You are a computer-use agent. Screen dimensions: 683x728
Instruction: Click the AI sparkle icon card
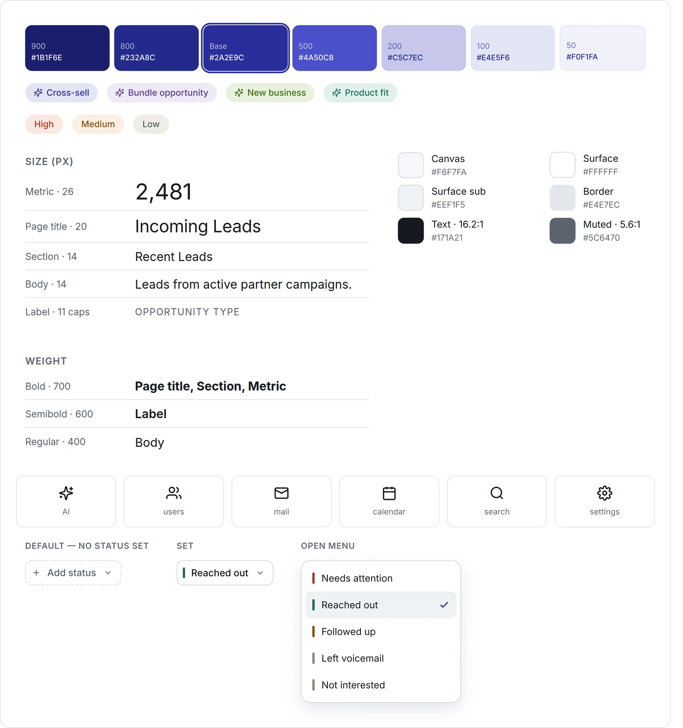66,501
